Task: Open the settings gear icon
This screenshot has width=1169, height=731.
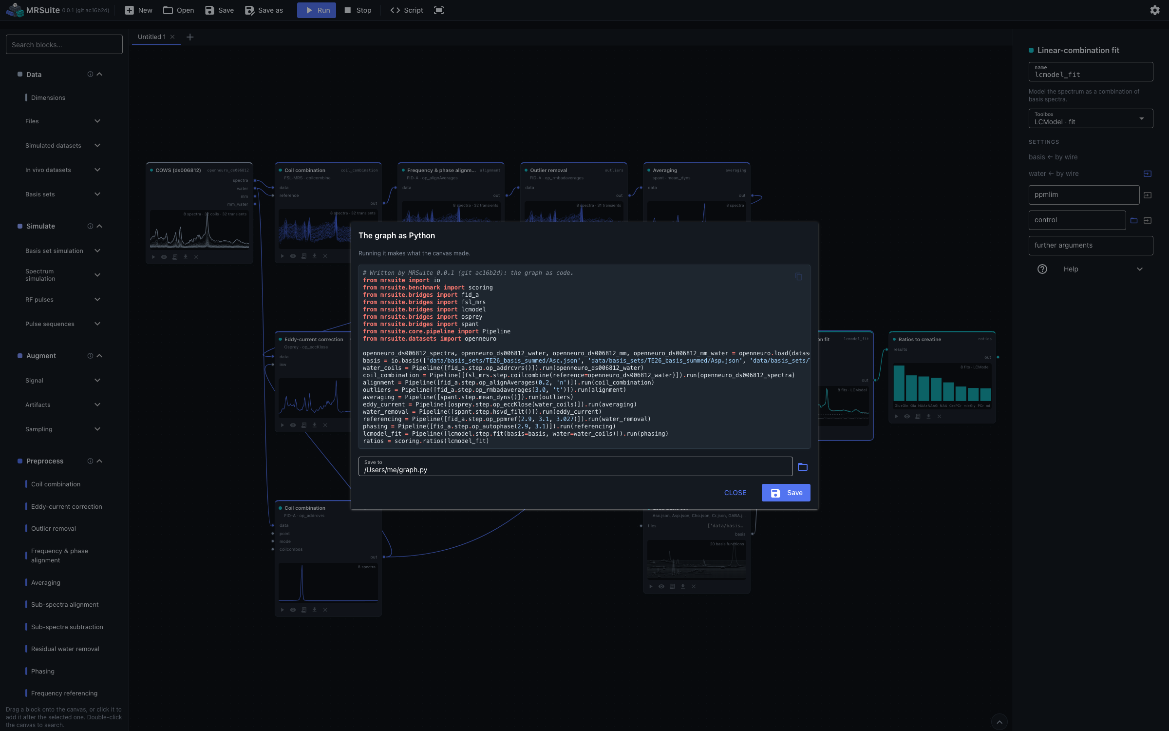Action: click(1154, 10)
